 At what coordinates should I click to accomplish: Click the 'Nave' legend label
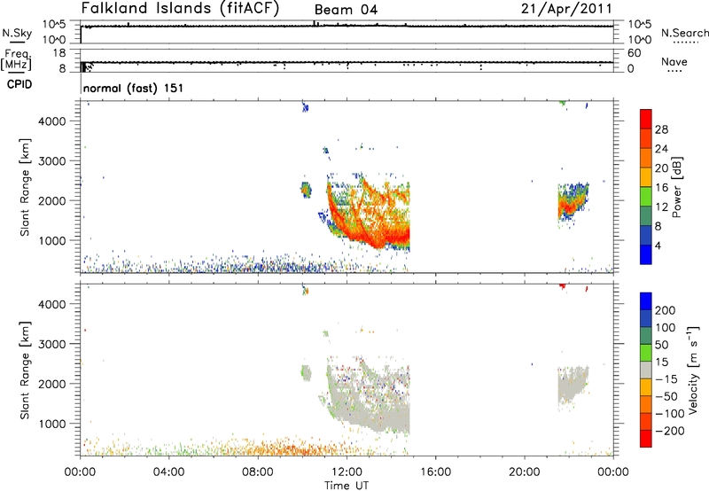674,61
